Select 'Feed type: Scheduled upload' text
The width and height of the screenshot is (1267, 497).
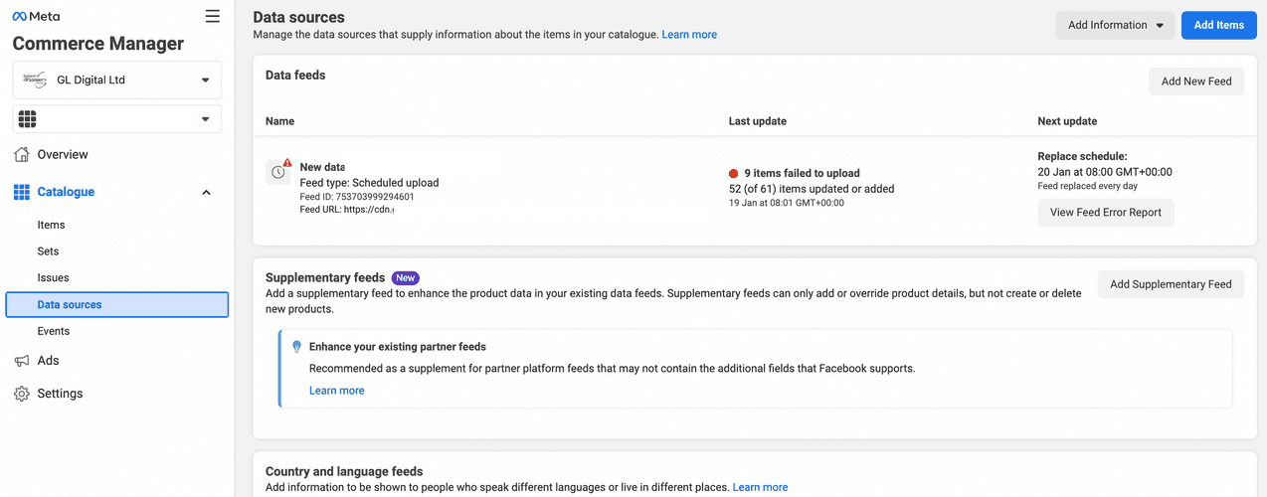pyautogui.click(x=369, y=183)
